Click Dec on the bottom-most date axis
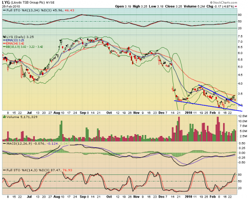The image size is (248, 199). tap(161, 197)
